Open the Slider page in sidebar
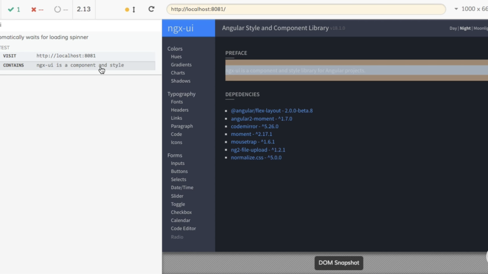The width and height of the screenshot is (488, 274). point(177,196)
